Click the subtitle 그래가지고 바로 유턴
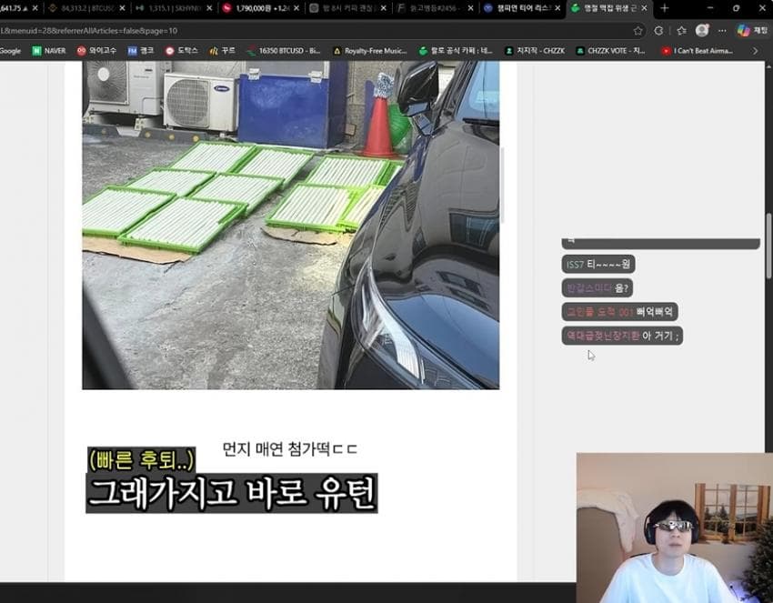 [x=232, y=493]
